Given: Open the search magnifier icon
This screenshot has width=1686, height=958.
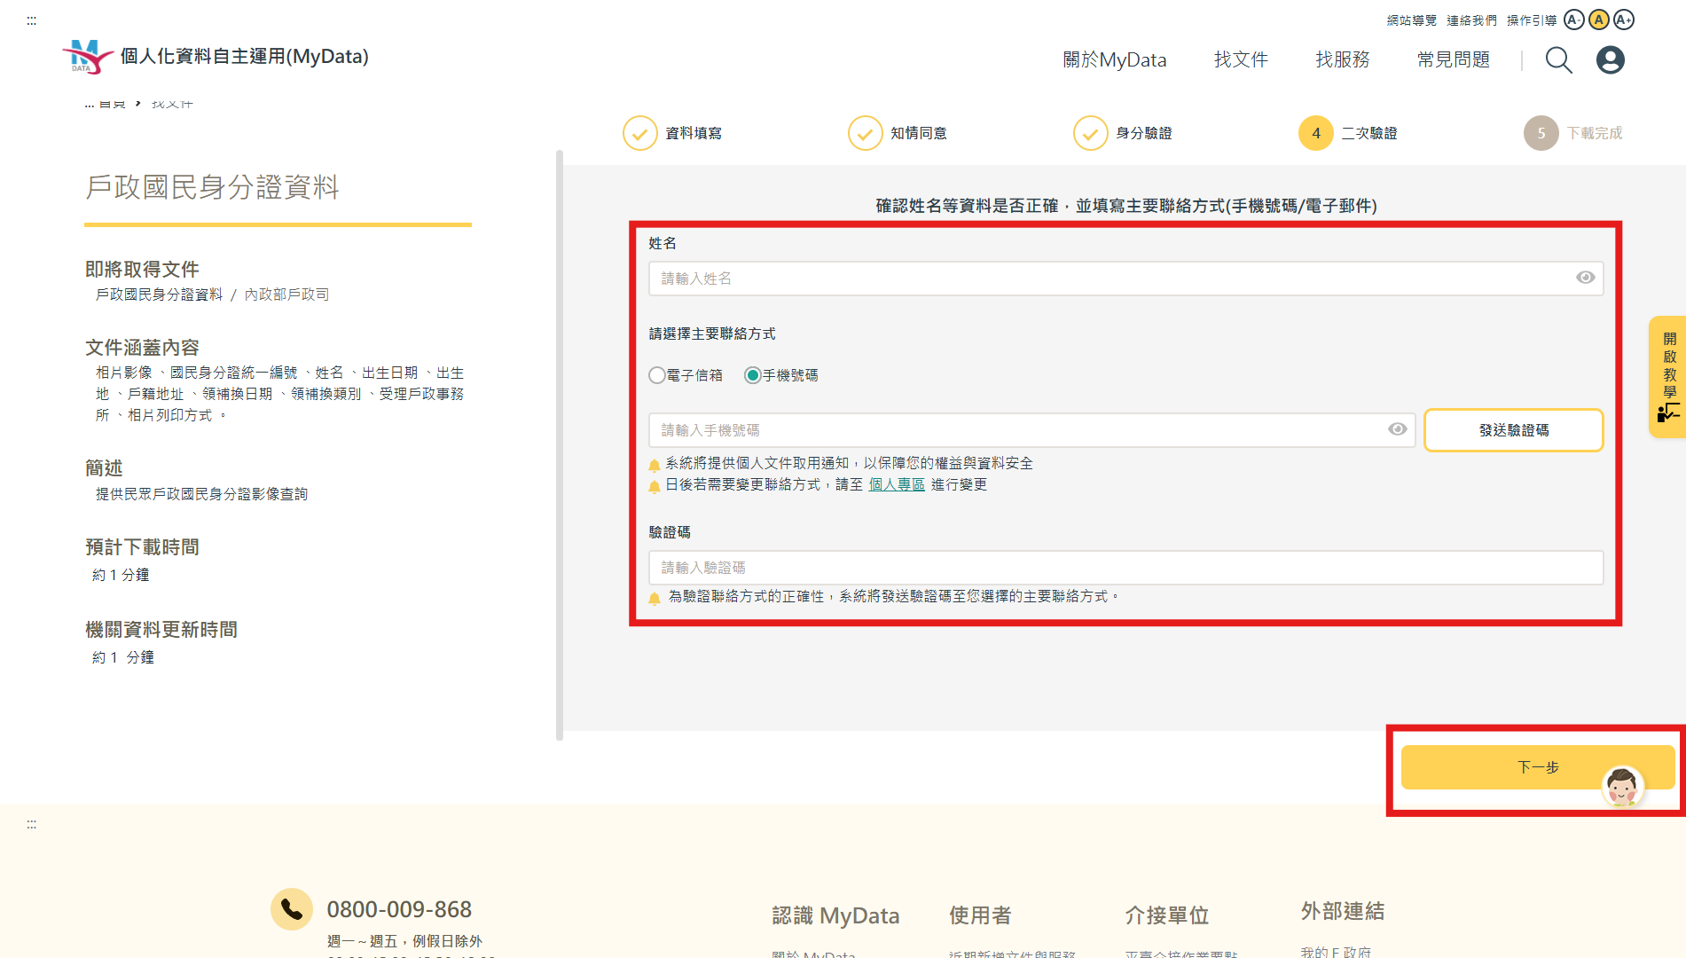Looking at the screenshot, I should pos(1558,60).
